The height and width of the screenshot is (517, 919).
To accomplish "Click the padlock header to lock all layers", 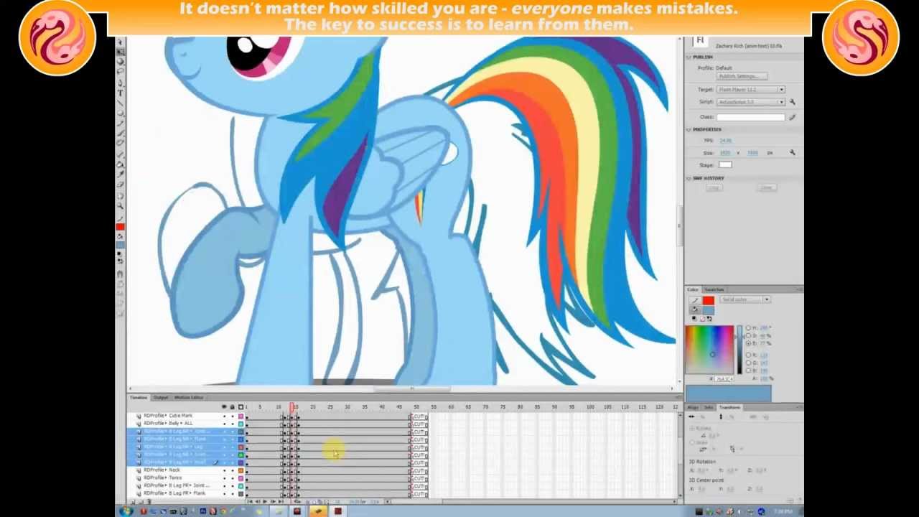I will pyautogui.click(x=231, y=407).
